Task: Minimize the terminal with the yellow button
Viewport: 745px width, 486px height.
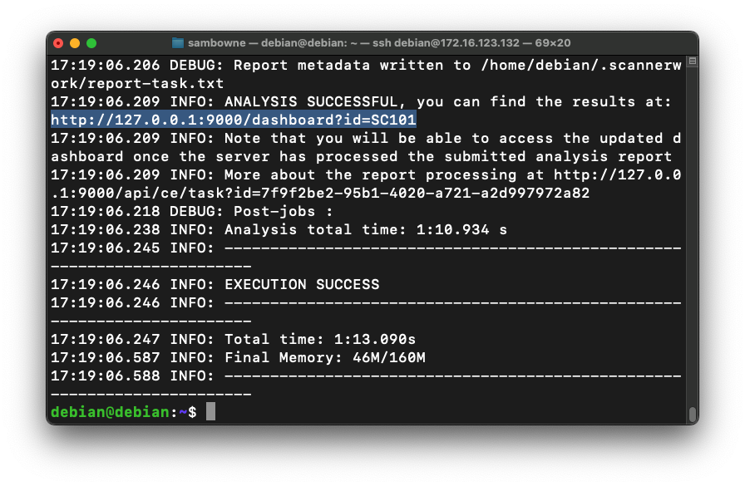Action: tap(75, 43)
